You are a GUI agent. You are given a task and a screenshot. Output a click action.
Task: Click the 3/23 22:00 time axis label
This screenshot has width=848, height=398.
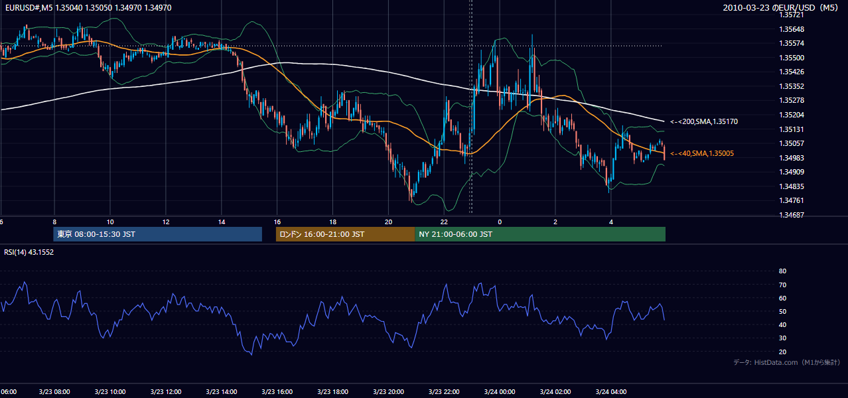pyautogui.click(x=445, y=392)
